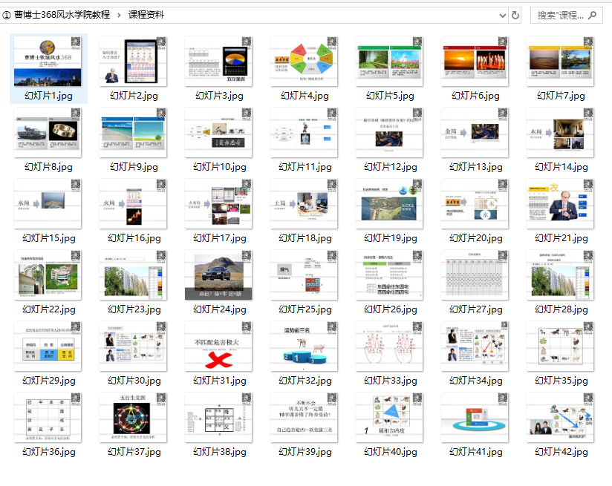Select the 幻灯片5.jpg thumbnail

pos(389,62)
